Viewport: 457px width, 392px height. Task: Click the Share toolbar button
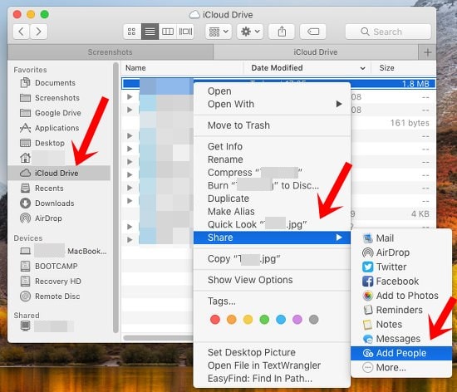point(282,32)
